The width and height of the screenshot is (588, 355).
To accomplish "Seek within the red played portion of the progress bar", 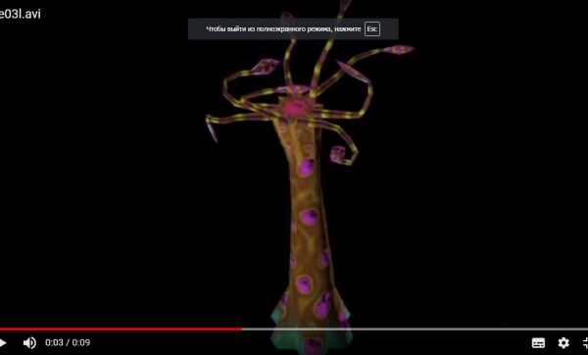I will (121, 330).
